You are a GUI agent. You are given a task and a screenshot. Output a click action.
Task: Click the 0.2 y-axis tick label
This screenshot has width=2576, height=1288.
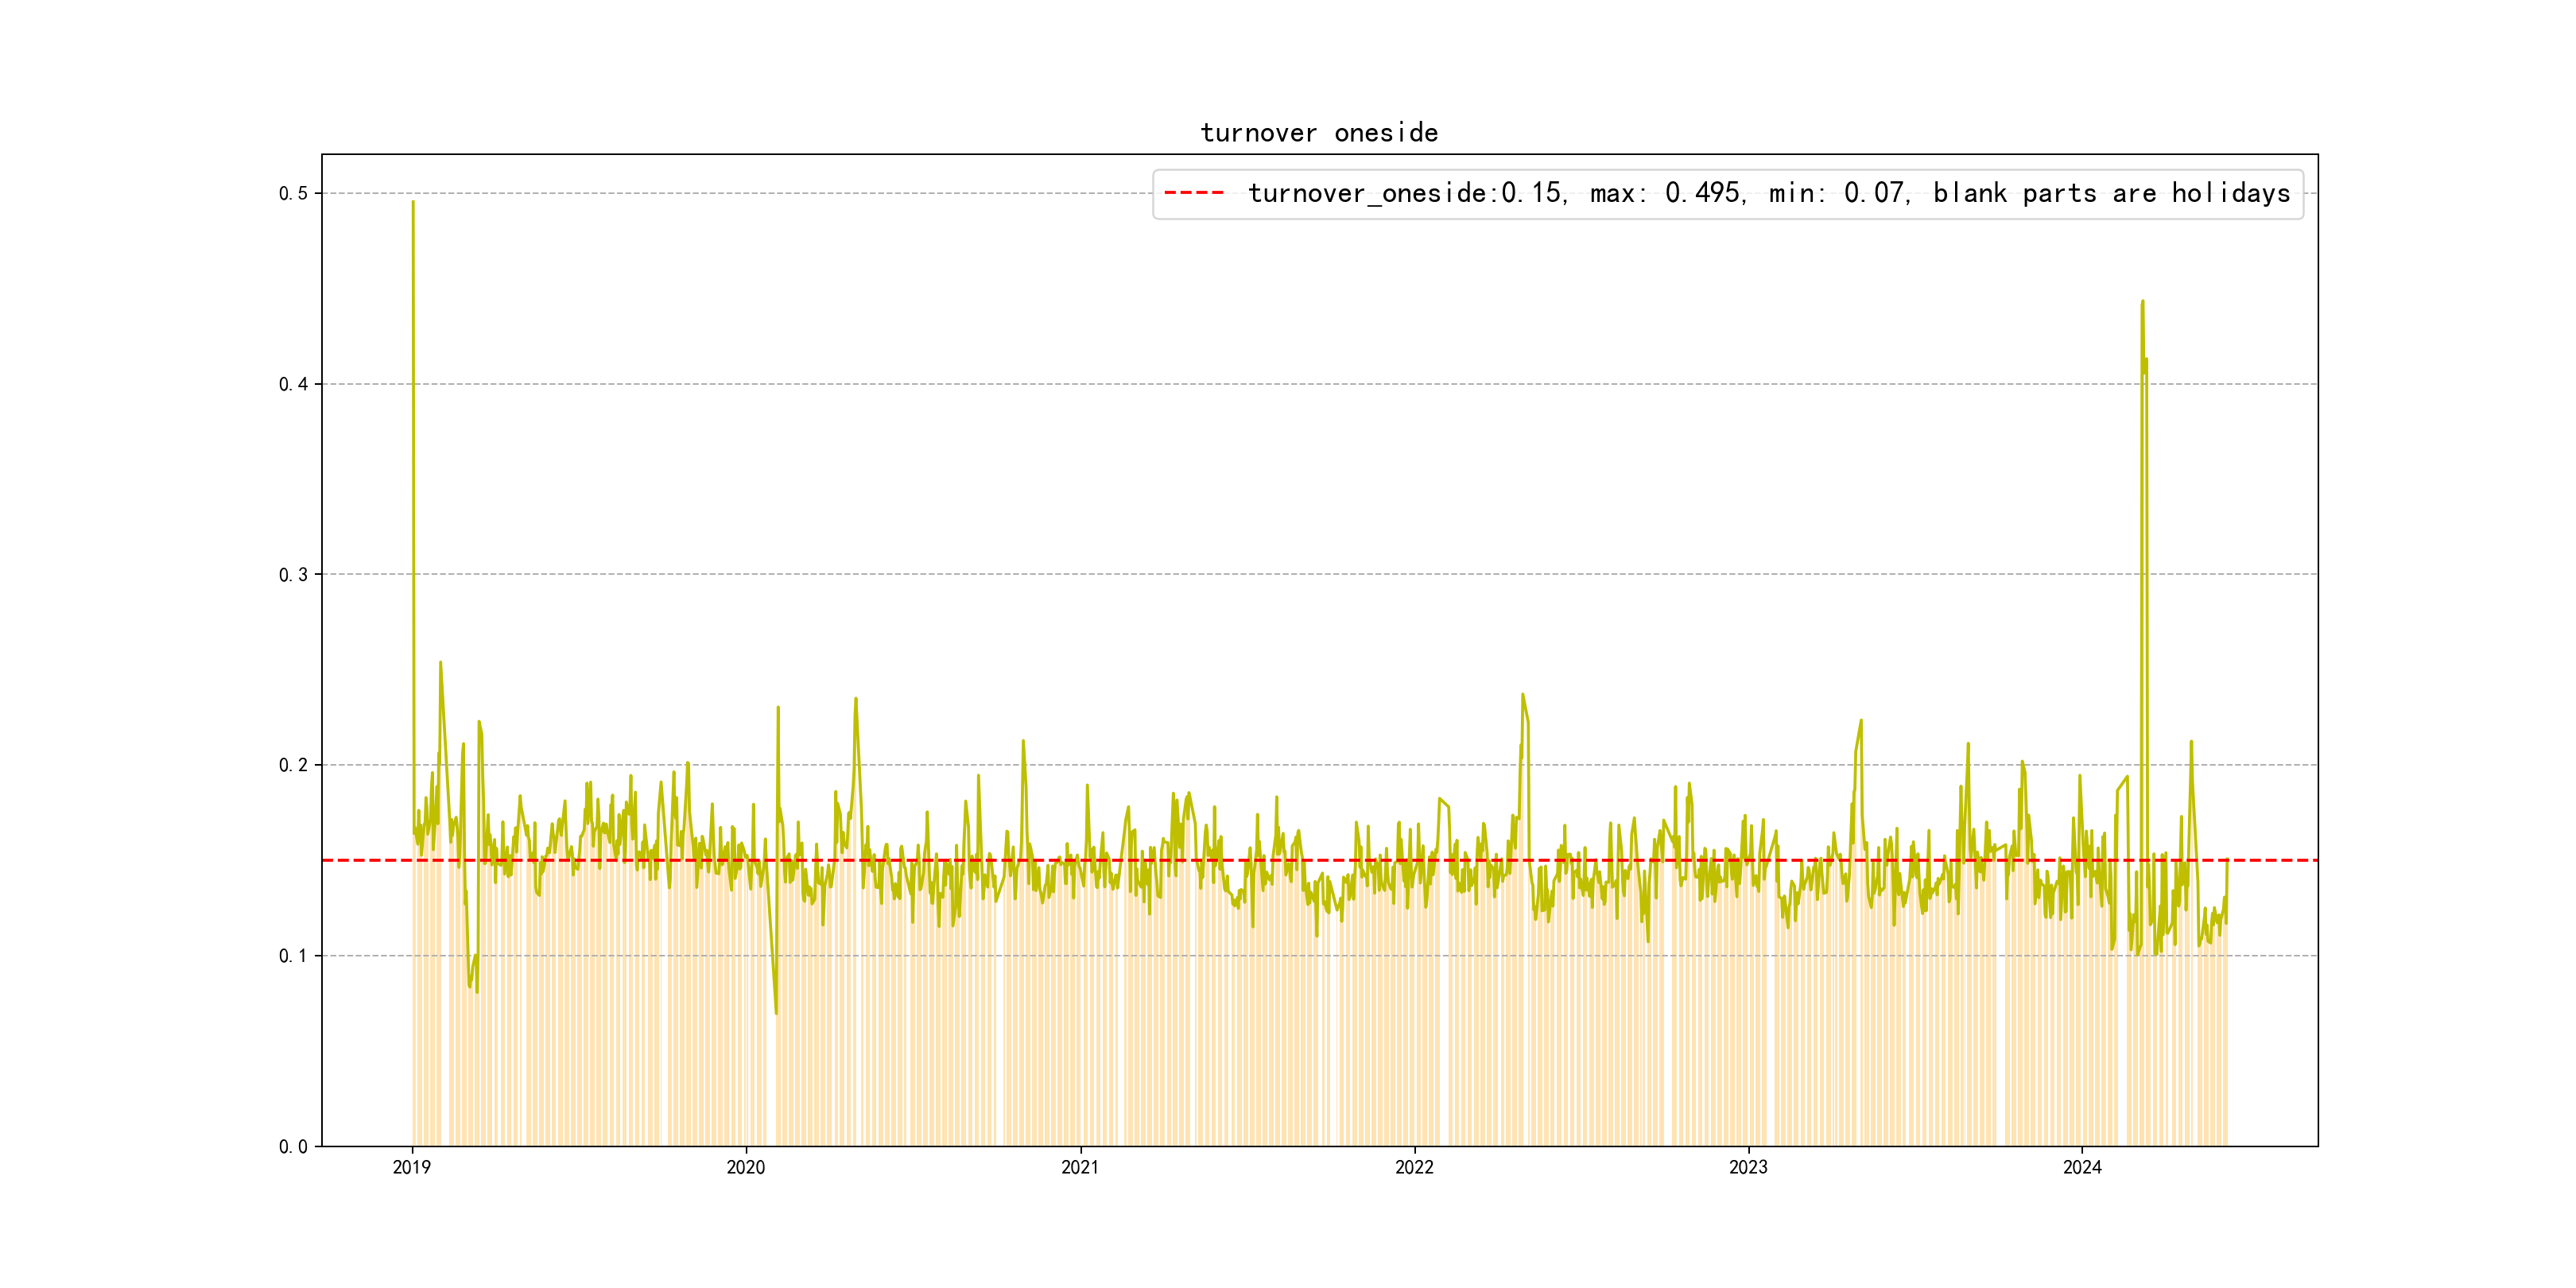293,765
